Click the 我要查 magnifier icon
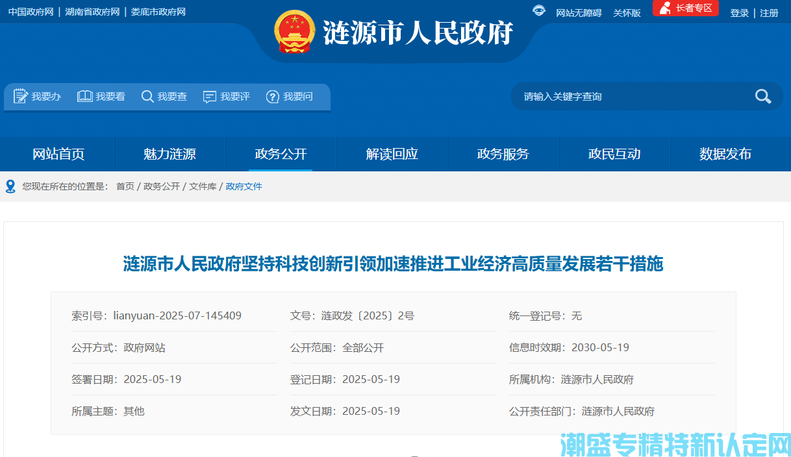This screenshot has width=791, height=457. [147, 96]
